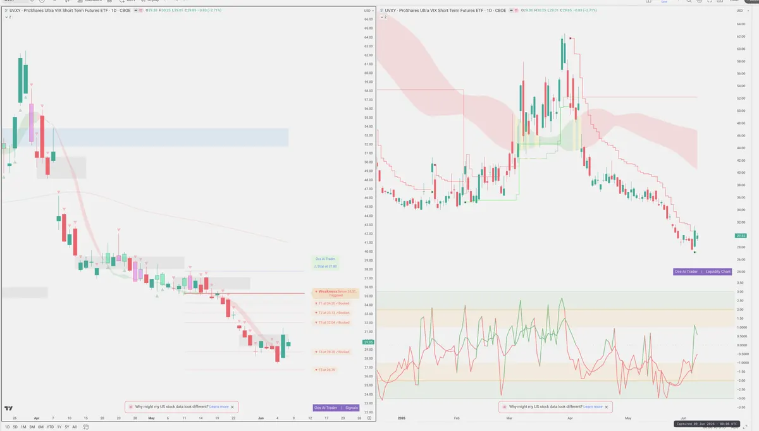759x431 pixels.
Task: Click the May label on left chart time axis
Action: click(151, 418)
